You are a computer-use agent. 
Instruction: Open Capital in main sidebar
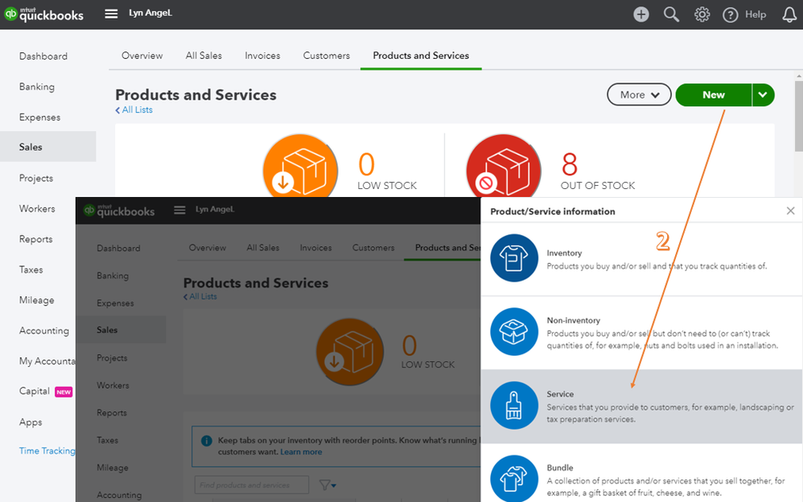35,391
